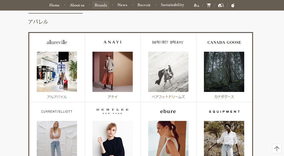This screenshot has width=284, height=156.
Task: Open the Barefoot Dreams beach photo
Action: click(168, 72)
